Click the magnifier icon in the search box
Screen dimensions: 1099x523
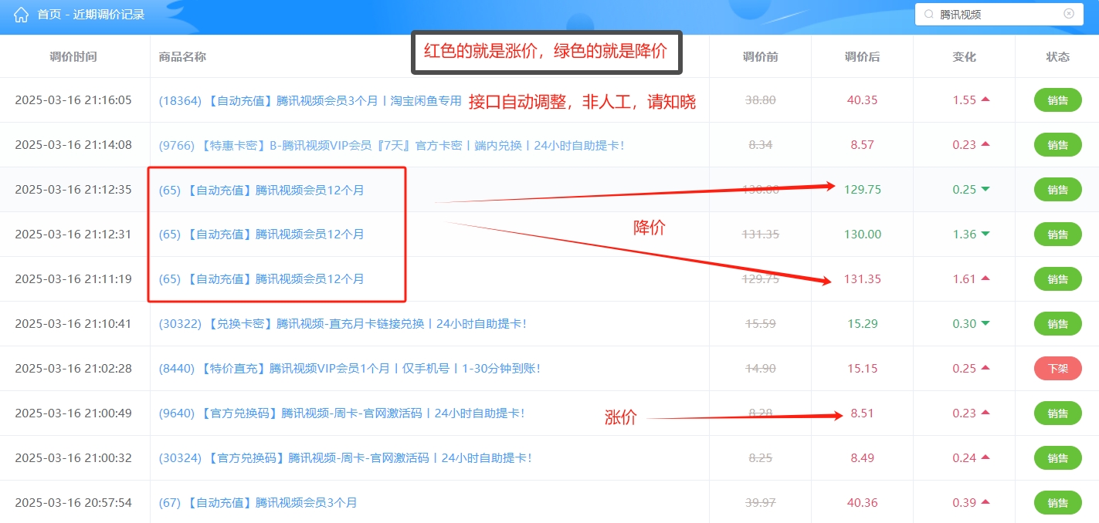[x=928, y=14]
